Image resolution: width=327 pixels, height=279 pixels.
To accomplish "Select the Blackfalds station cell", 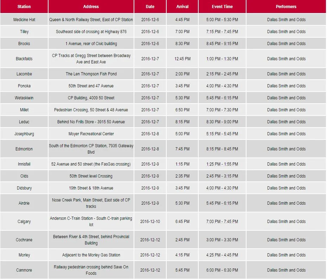I will pos(24,59).
